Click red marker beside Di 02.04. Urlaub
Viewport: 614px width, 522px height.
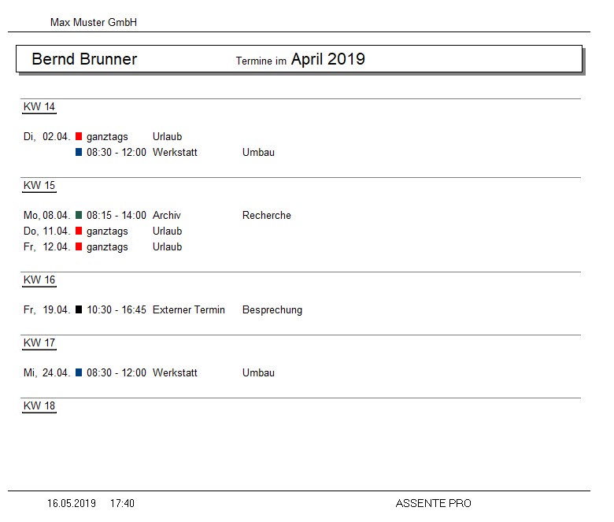pos(79,137)
